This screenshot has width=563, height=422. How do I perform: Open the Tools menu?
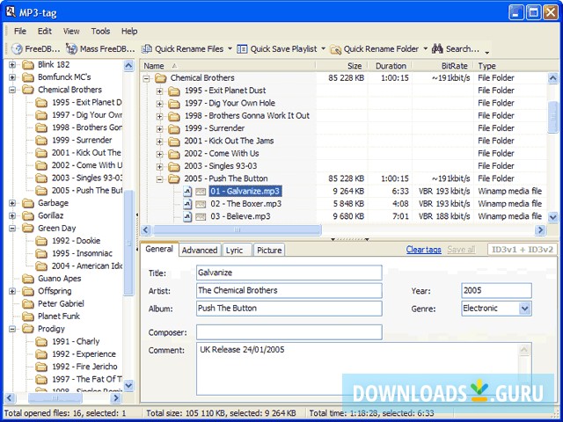click(100, 31)
